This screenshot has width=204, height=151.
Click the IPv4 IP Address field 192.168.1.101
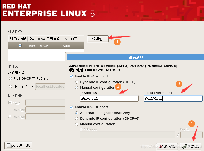pos(109,98)
